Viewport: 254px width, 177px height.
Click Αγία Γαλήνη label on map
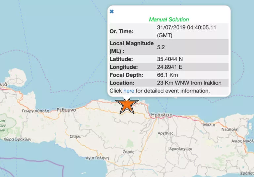click(x=96, y=158)
